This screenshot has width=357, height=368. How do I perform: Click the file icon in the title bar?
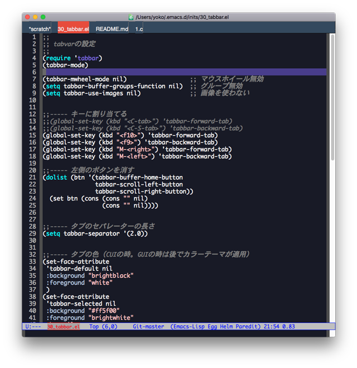pyautogui.click(x=131, y=17)
